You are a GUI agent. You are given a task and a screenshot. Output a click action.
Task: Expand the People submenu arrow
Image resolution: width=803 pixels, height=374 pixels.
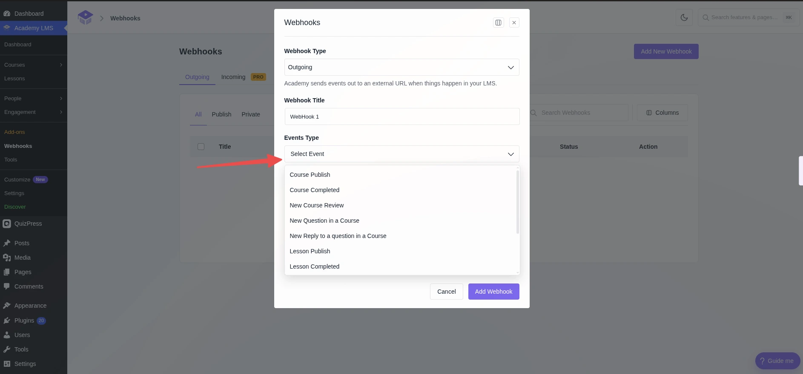click(x=61, y=99)
